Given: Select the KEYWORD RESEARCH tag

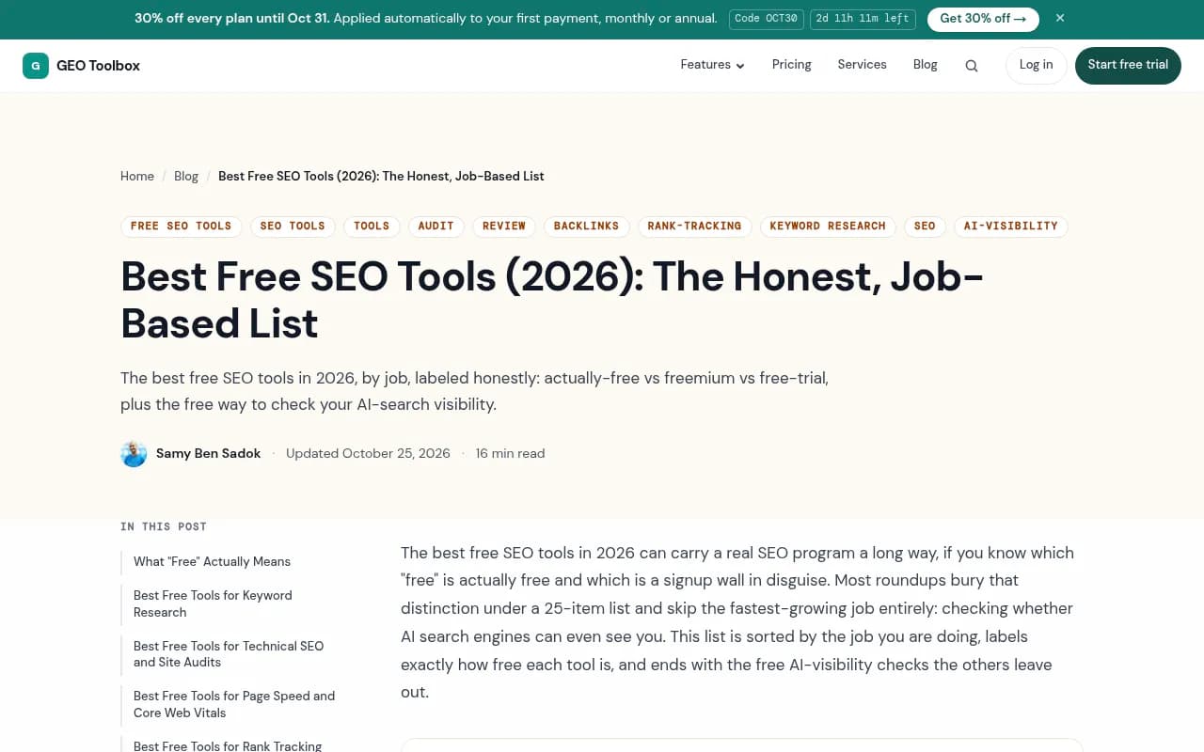Looking at the screenshot, I should click(x=828, y=227).
